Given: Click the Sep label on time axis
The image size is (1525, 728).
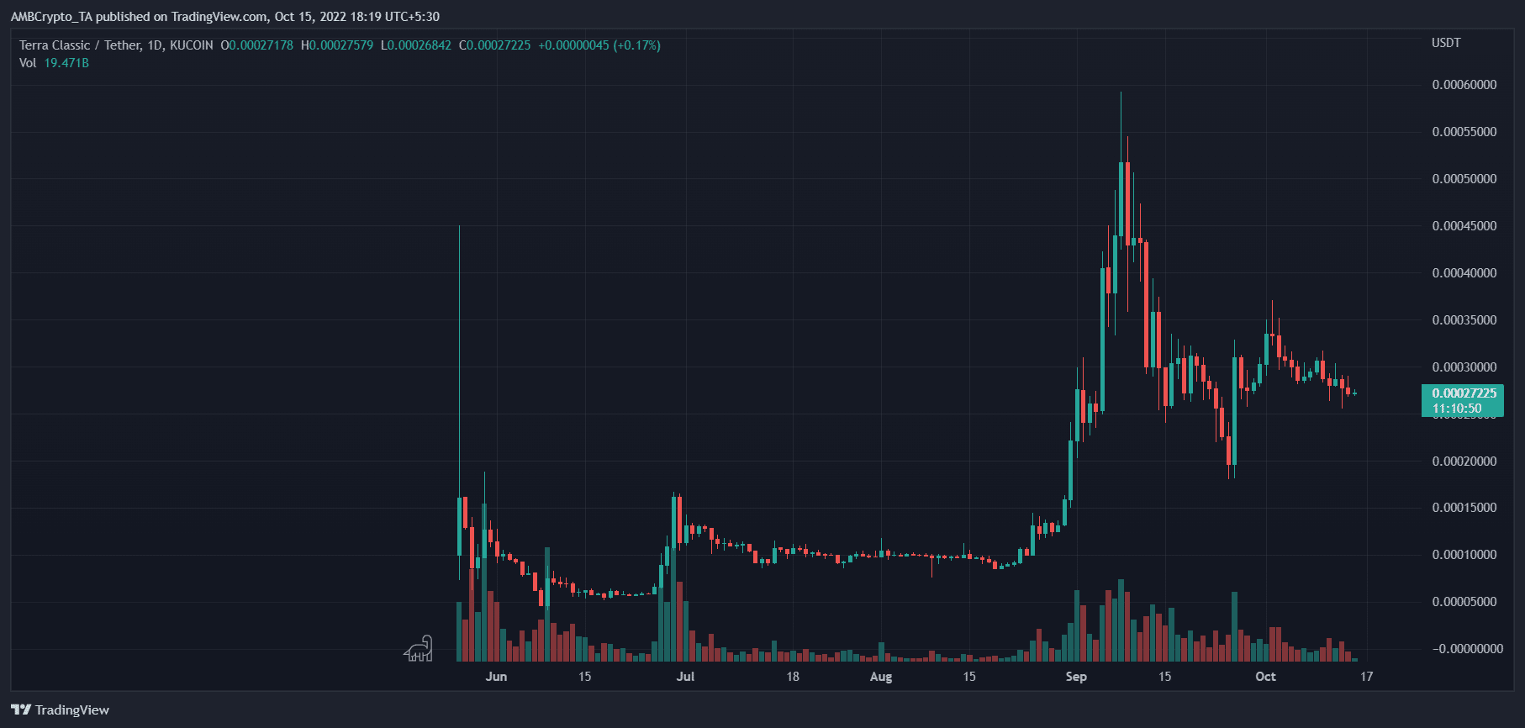Looking at the screenshot, I should click(1076, 677).
